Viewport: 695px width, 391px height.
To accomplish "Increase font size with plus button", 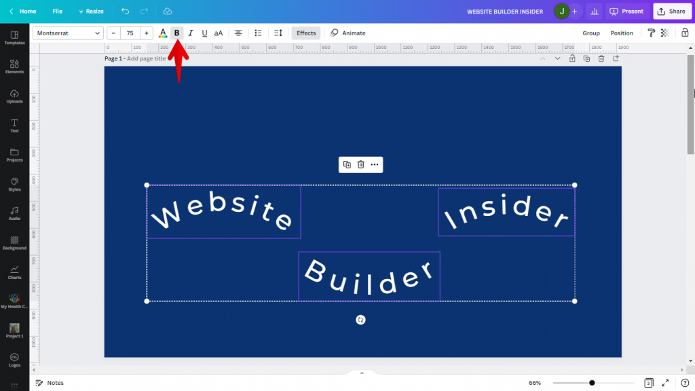I will pyautogui.click(x=147, y=33).
